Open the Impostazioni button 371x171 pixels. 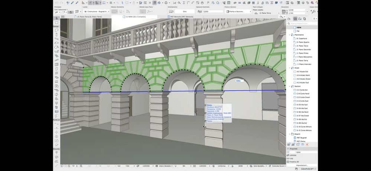tap(302, 165)
